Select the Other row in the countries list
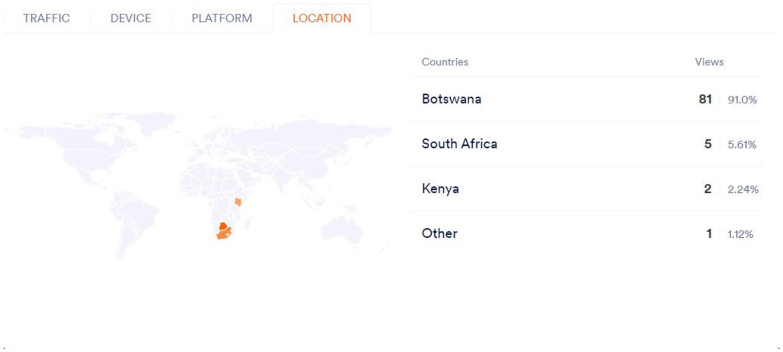This screenshot has height=352, width=783. pos(439,233)
